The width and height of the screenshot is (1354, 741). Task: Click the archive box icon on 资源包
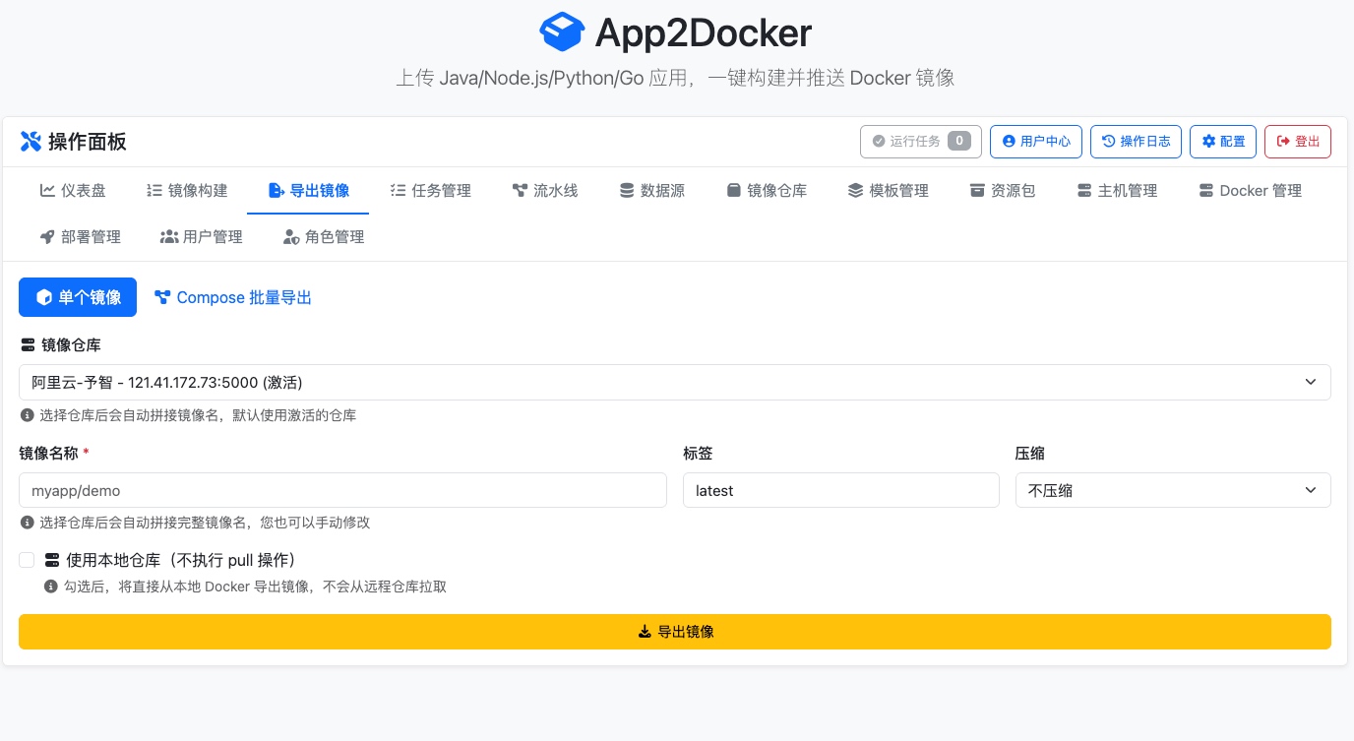point(977,191)
